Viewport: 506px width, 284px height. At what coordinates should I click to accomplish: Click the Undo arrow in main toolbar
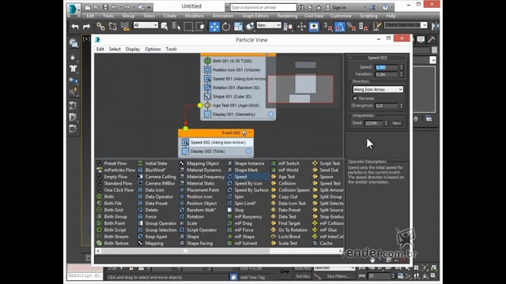[x=75, y=27]
